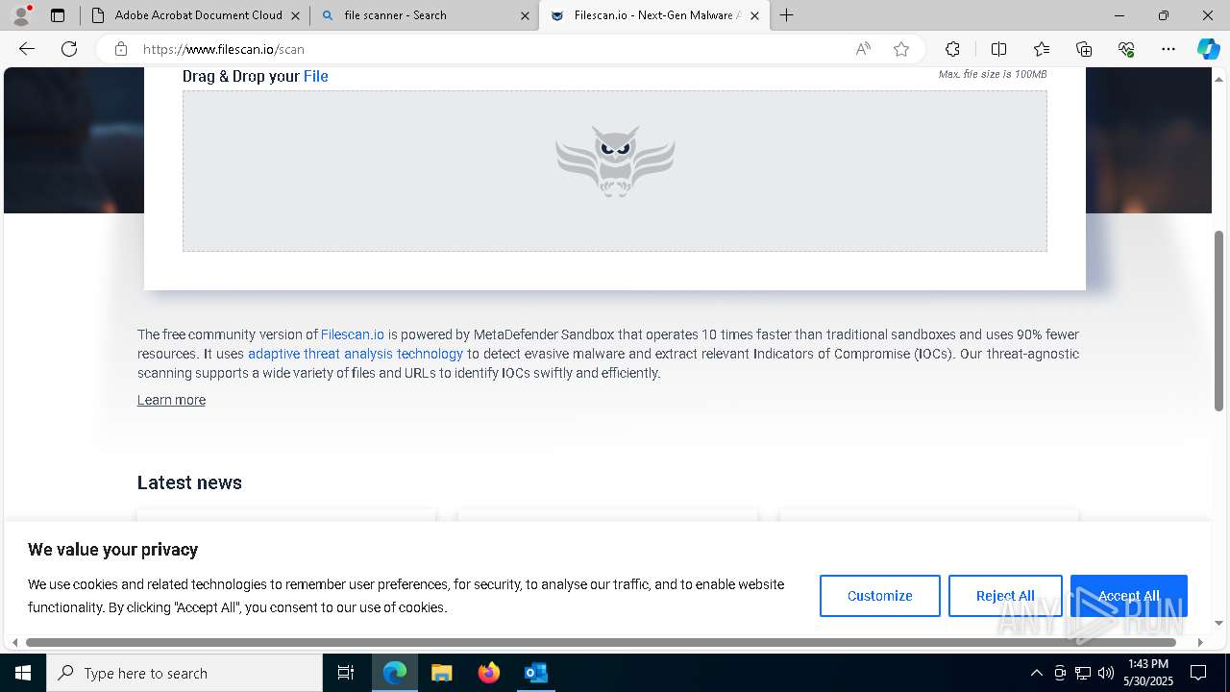Click Reject All cookies
The image size is (1230, 692).
pyautogui.click(x=1005, y=596)
